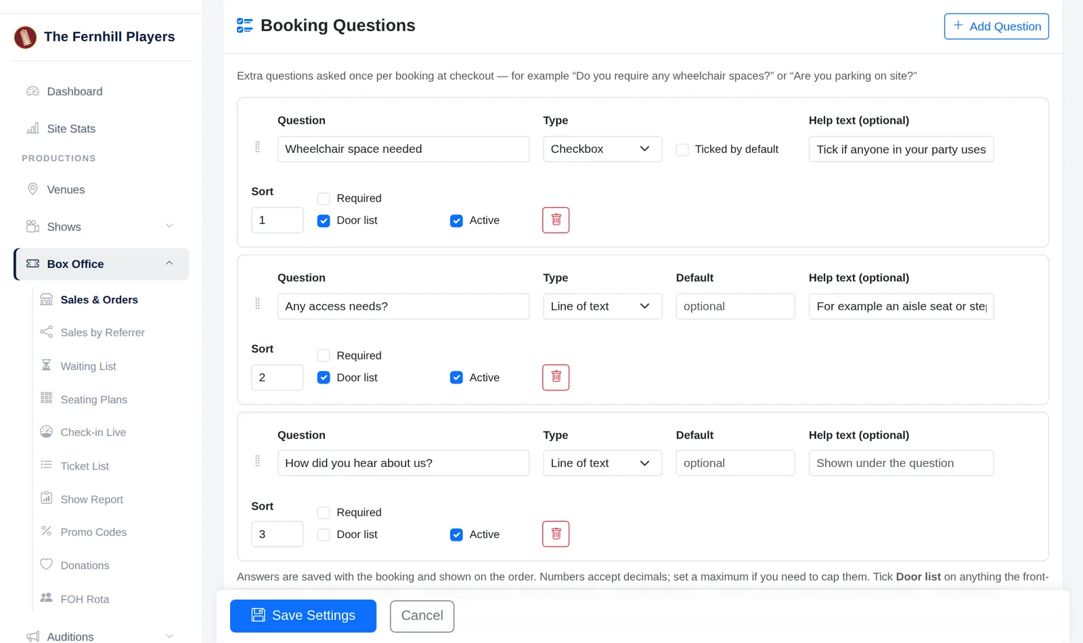Click the Donations heart icon
The image size is (1083, 643).
[x=46, y=564]
